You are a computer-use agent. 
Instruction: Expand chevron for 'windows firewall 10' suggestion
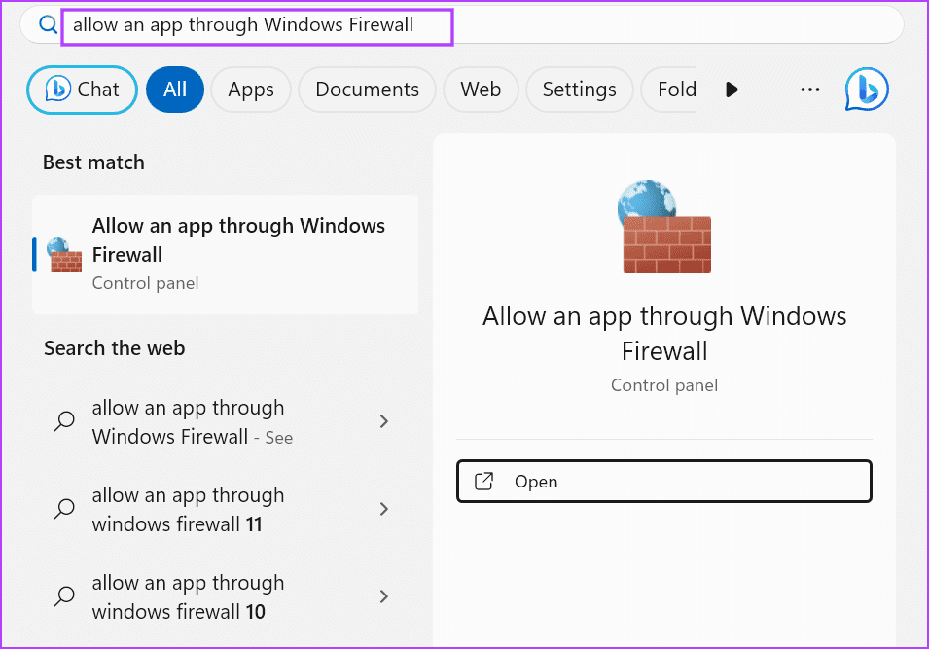pos(384,595)
